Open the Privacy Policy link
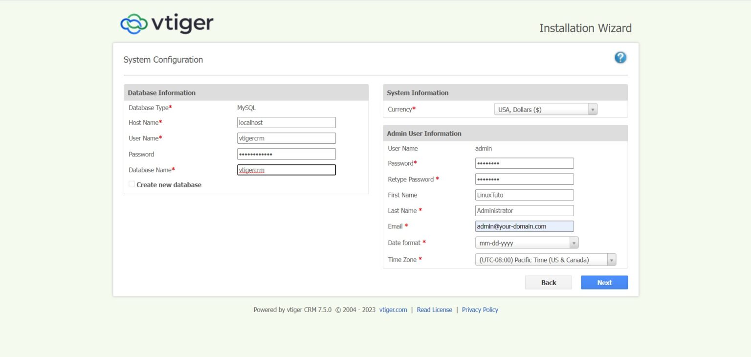Screen dimensions: 751x357 [x=480, y=310]
